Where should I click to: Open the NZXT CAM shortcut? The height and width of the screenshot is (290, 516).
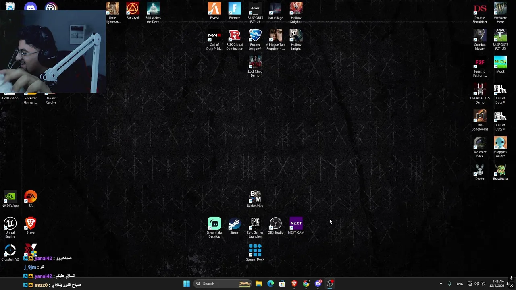pyautogui.click(x=296, y=226)
